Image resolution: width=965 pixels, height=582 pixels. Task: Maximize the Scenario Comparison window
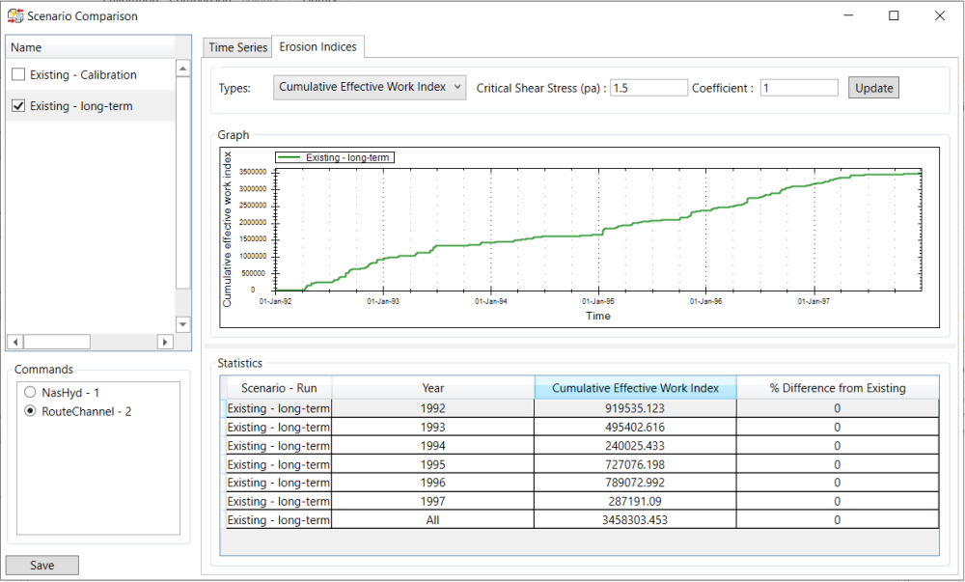click(x=894, y=15)
